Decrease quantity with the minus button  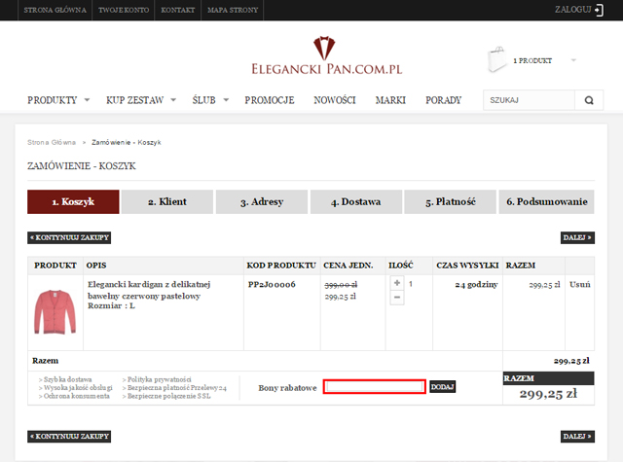[x=397, y=298]
